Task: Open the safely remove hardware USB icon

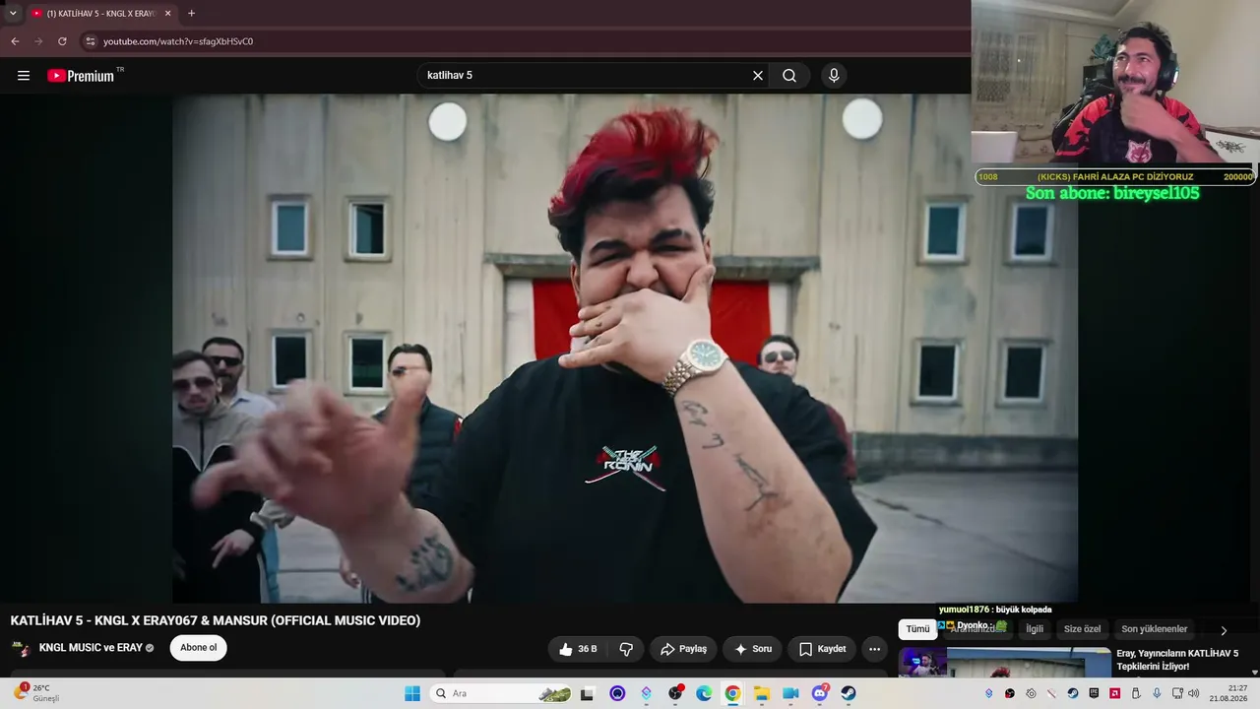Action: 1136,693
